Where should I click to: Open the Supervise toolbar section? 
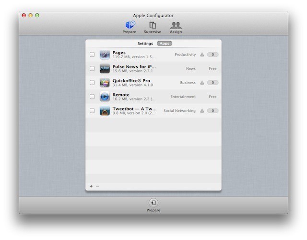[x=153, y=27]
